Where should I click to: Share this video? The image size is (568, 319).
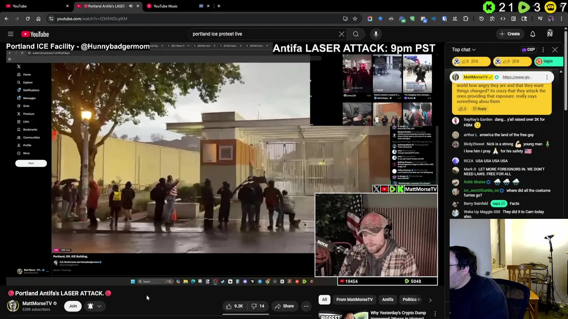284,306
